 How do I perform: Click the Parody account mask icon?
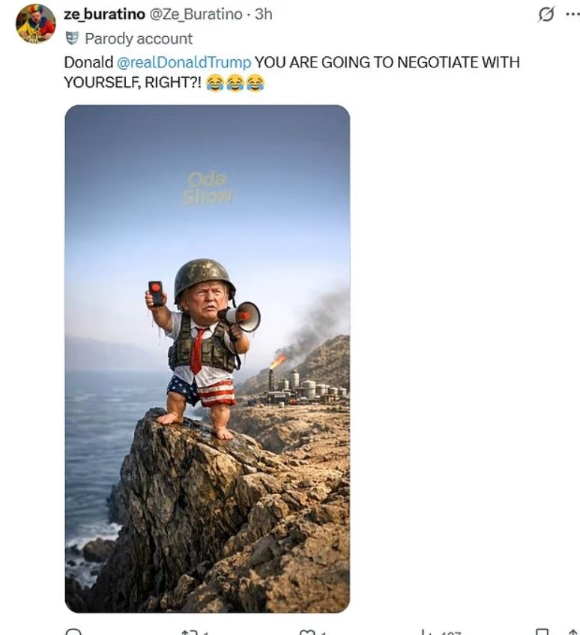tap(72, 37)
